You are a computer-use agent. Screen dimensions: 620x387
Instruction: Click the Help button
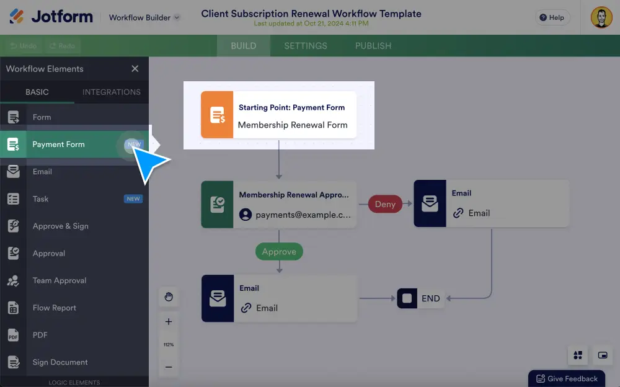click(x=552, y=17)
